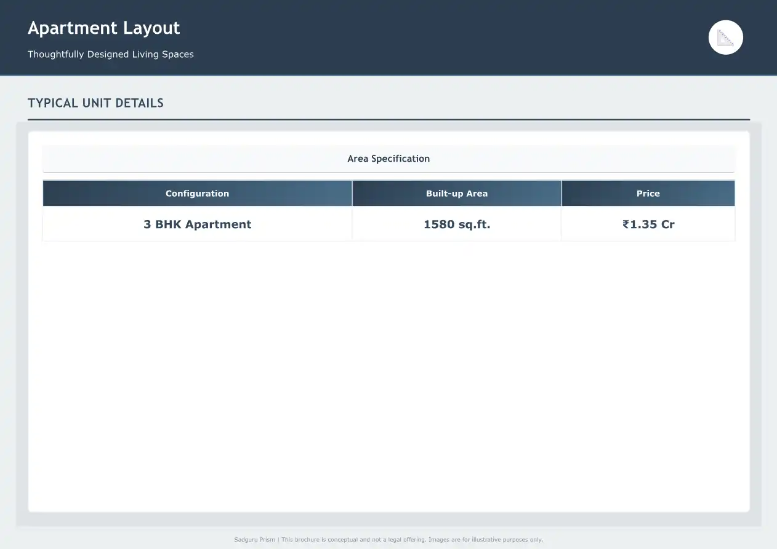
Task: Click the 'TYPICAL UNIT DETAILS' section heading
Action: click(x=95, y=103)
